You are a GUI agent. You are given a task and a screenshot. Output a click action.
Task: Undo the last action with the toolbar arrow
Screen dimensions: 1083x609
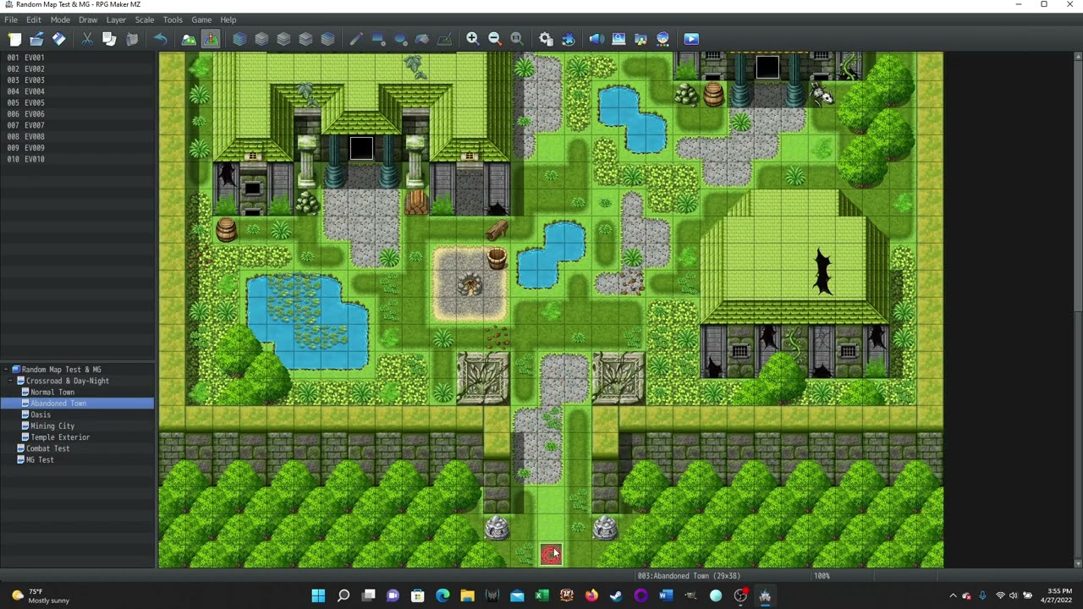pyautogui.click(x=160, y=39)
